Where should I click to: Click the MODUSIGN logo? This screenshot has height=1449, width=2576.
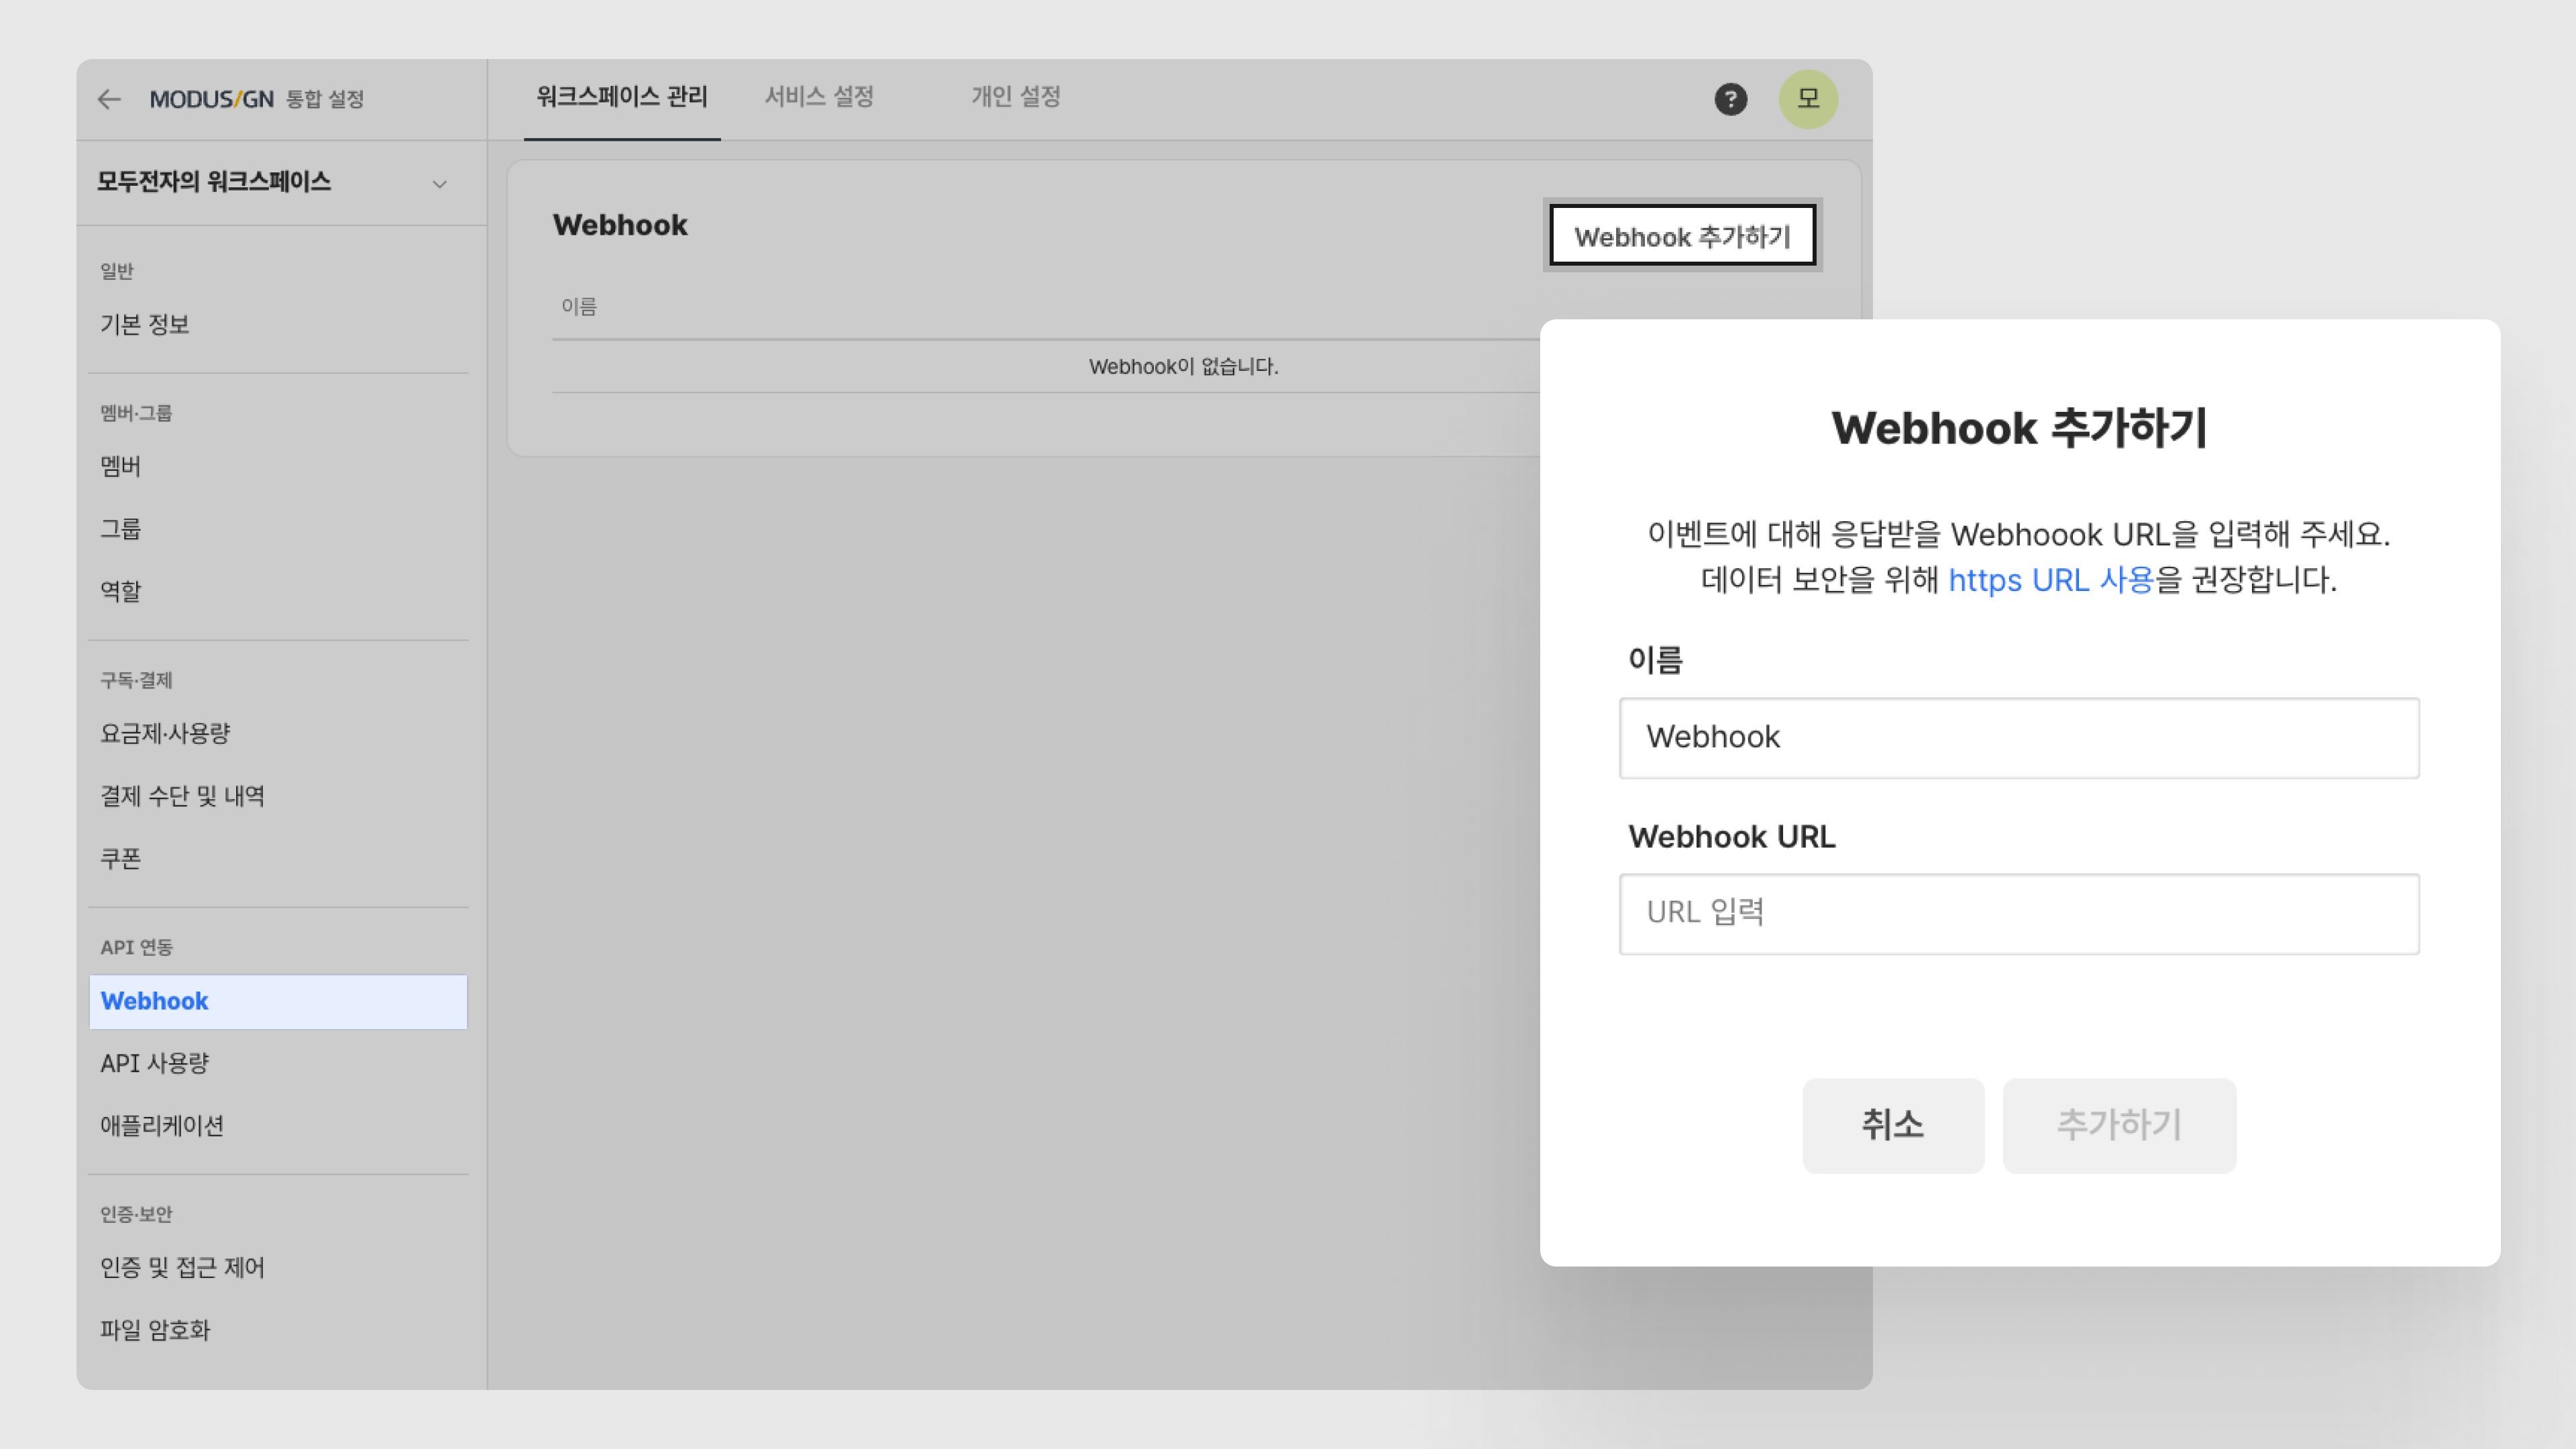point(211,99)
